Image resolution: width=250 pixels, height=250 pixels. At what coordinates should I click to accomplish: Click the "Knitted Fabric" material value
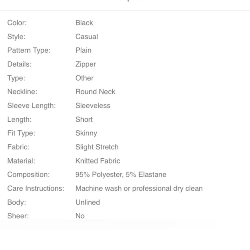pyautogui.click(x=97, y=161)
